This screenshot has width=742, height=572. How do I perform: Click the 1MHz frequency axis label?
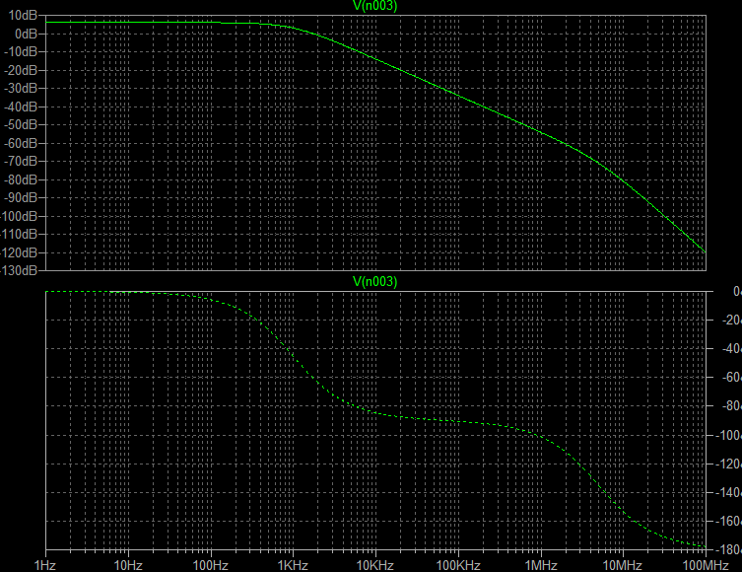tap(540, 564)
